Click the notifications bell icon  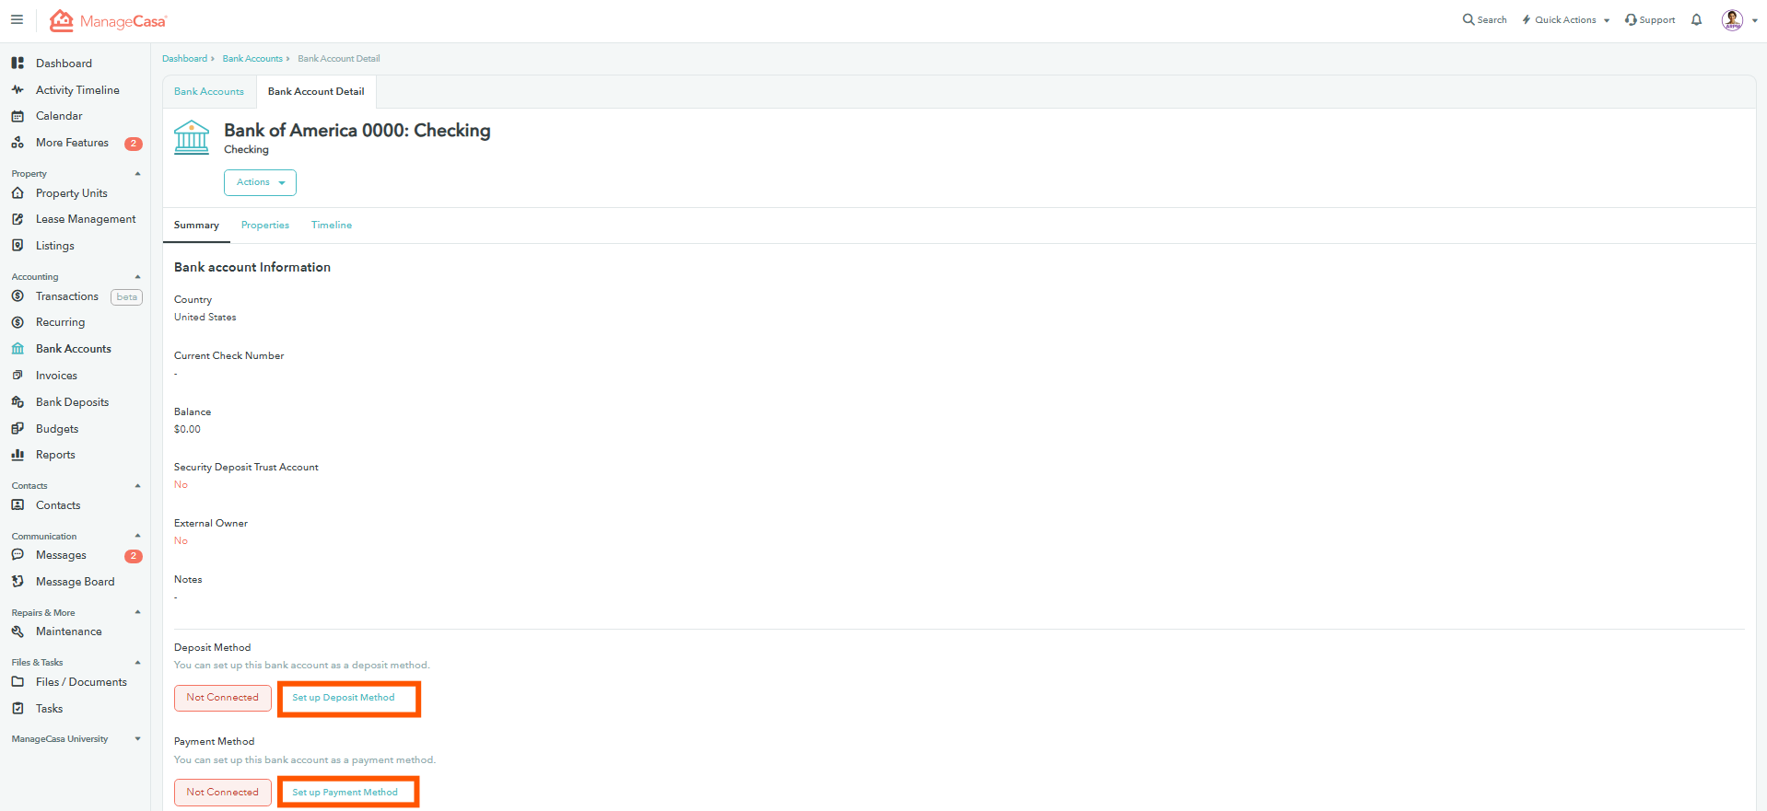point(1696,19)
